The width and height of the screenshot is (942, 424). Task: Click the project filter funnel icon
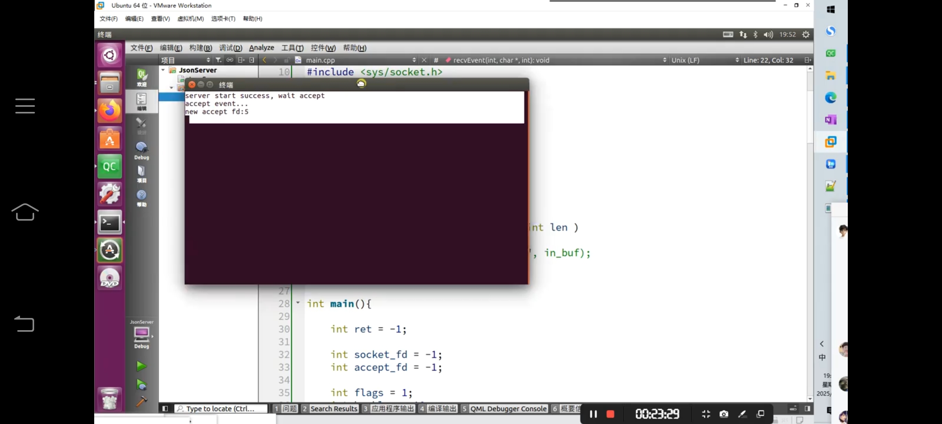click(x=219, y=60)
